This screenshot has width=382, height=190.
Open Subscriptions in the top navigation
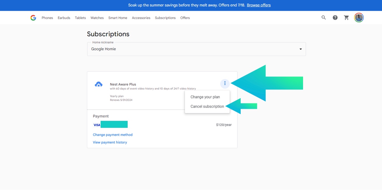coord(165,18)
